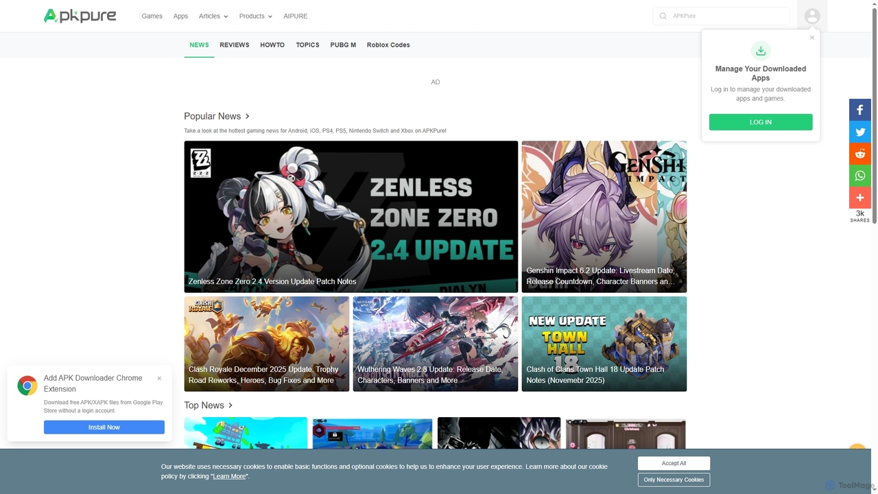Share page on WhatsApp
The height and width of the screenshot is (494, 878).
pyautogui.click(x=860, y=176)
